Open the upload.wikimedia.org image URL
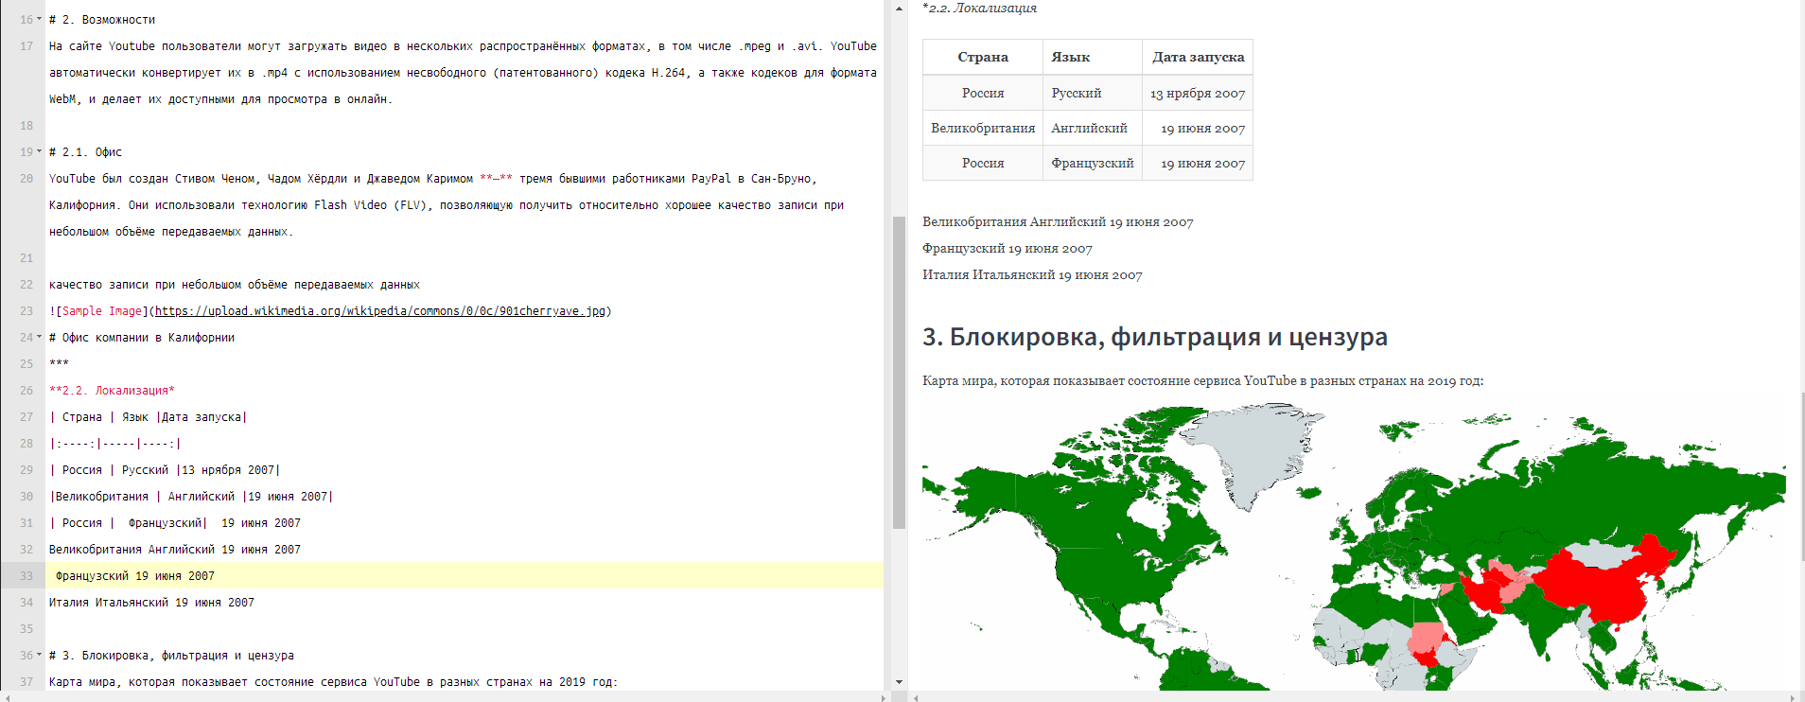The width and height of the screenshot is (1805, 702). (x=379, y=311)
